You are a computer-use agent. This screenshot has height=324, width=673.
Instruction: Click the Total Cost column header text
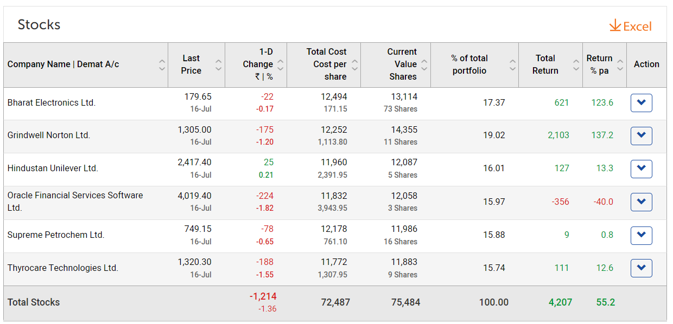(326, 64)
